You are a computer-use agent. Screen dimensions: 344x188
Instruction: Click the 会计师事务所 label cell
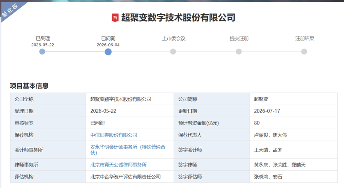point(48,150)
